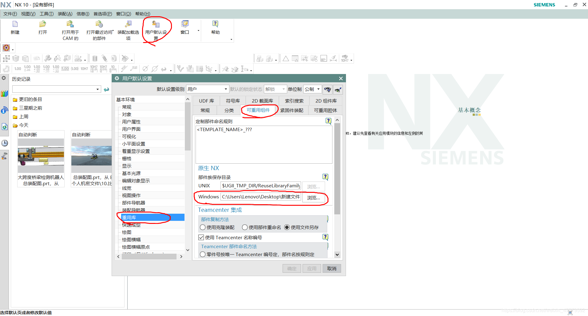Toggle 使用 Teamcenter 名称编号 checkbox
This screenshot has width=588, height=316.
[201, 237]
